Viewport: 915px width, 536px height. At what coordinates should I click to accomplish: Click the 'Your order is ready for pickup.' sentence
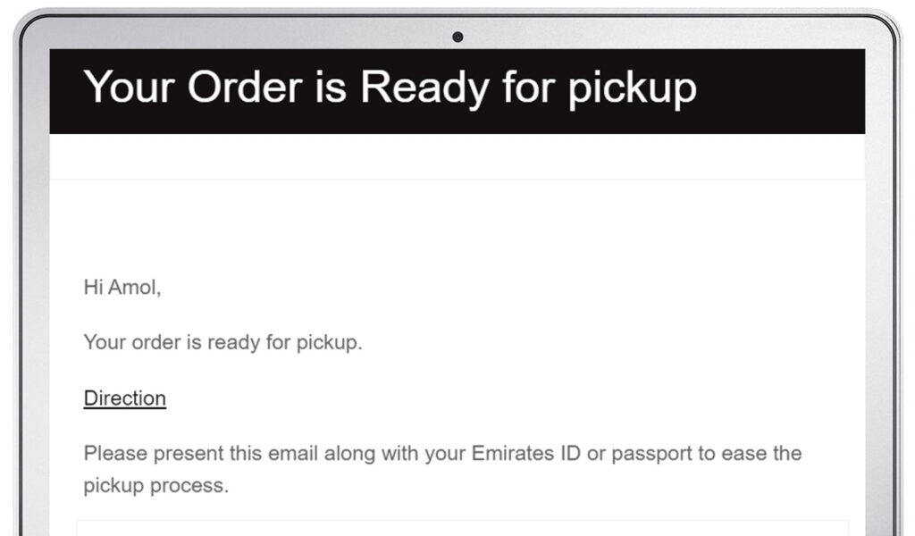click(x=222, y=342)
